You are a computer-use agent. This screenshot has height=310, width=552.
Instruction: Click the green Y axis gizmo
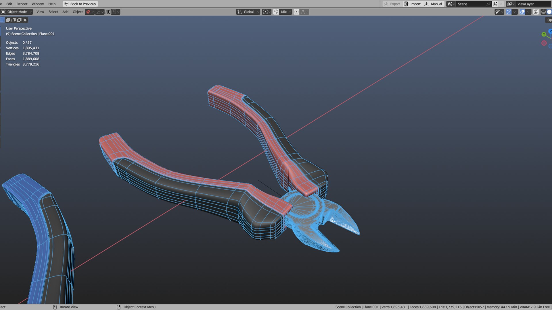tap(544, 34)
